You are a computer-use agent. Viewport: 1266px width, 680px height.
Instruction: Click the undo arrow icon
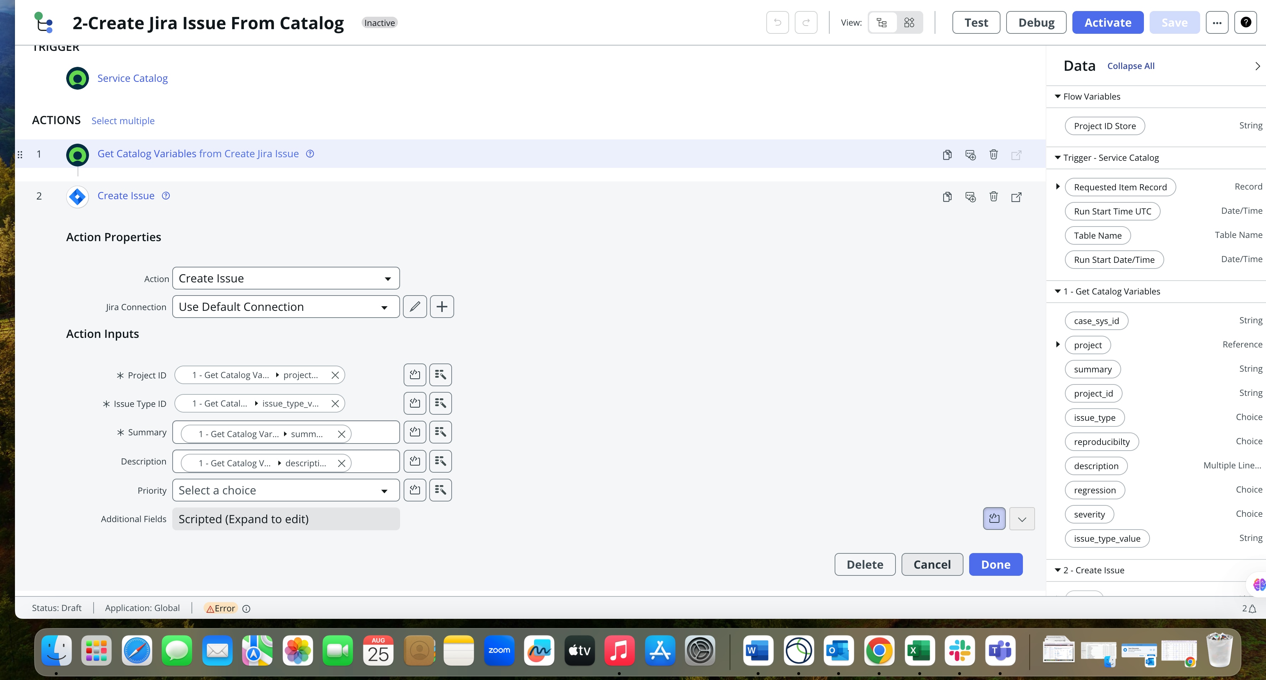point(777,23)
